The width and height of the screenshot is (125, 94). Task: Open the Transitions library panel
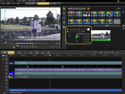[x=64, y=13]
